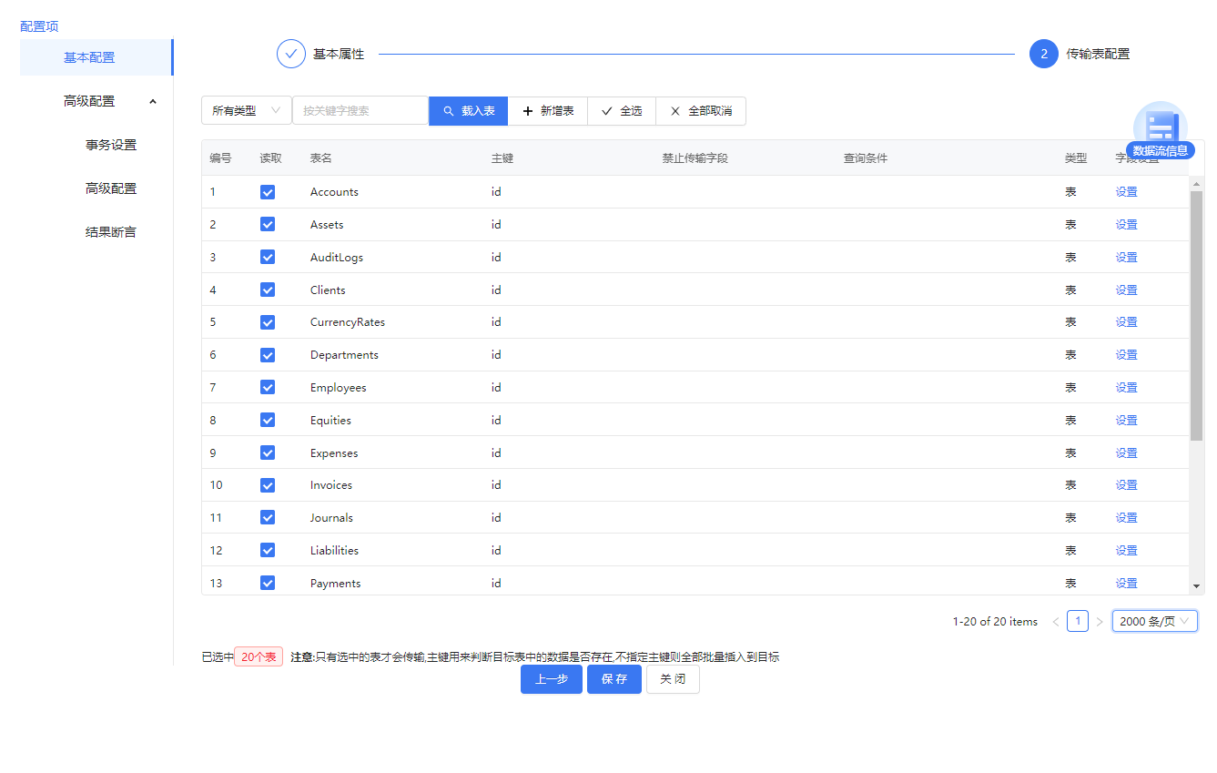The width and height of the screenshot is (1217, 773).
Task: Click the 20个表 selected count tag
Action: (259, 656)
